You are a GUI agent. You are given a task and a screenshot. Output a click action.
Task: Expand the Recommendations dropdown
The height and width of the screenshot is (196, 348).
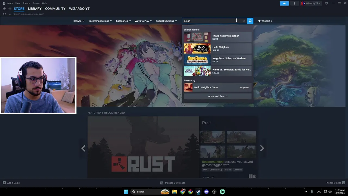pyautogui.click(x=100, y=21)
